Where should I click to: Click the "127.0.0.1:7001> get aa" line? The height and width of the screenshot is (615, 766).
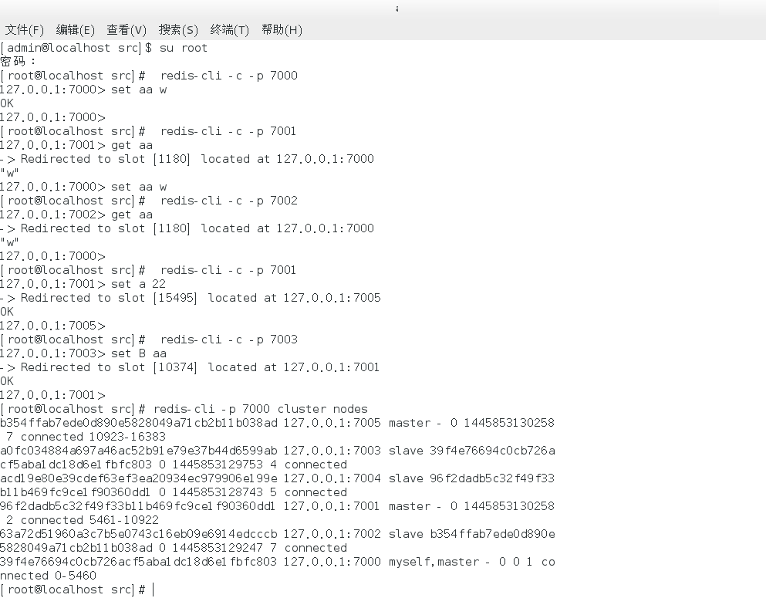76,146
